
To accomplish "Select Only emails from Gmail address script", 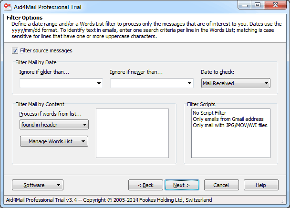I will pyautogui.click(x=228, y=119).
